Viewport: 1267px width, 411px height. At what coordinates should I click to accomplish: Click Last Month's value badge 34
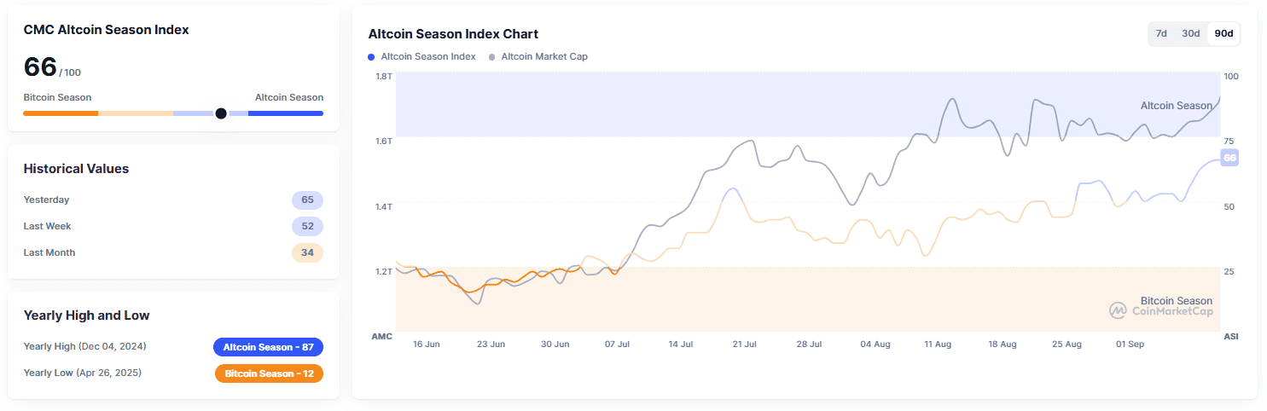coord(307,252)
